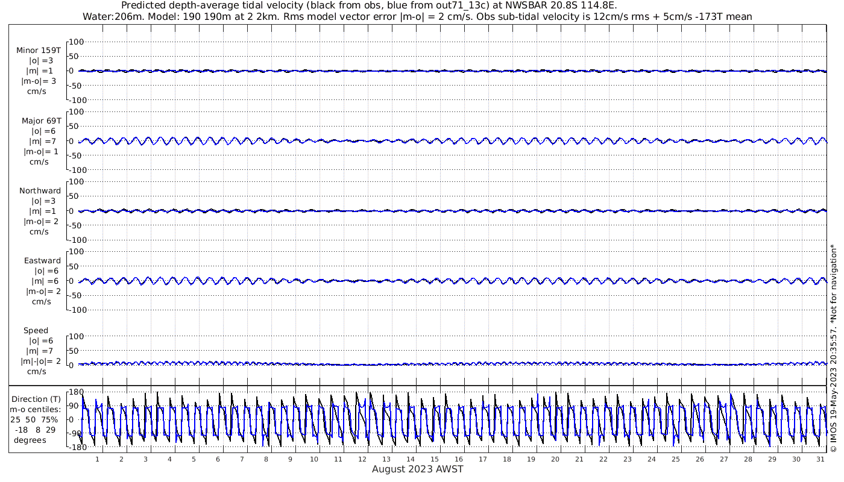Select the 'Minor 159T' panel label

[x=39, y=51]
